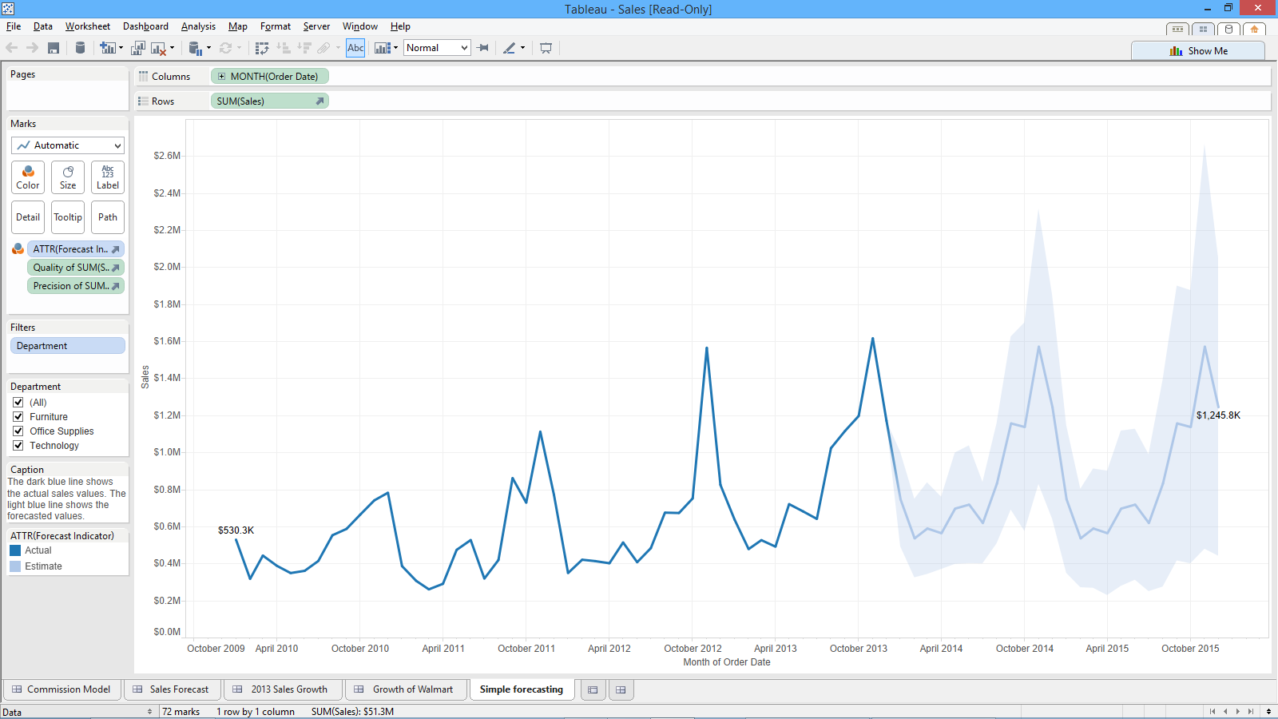Click the Swap rows and columns icon
Screen dimensions: 1278x719
(x=262, y=48)
